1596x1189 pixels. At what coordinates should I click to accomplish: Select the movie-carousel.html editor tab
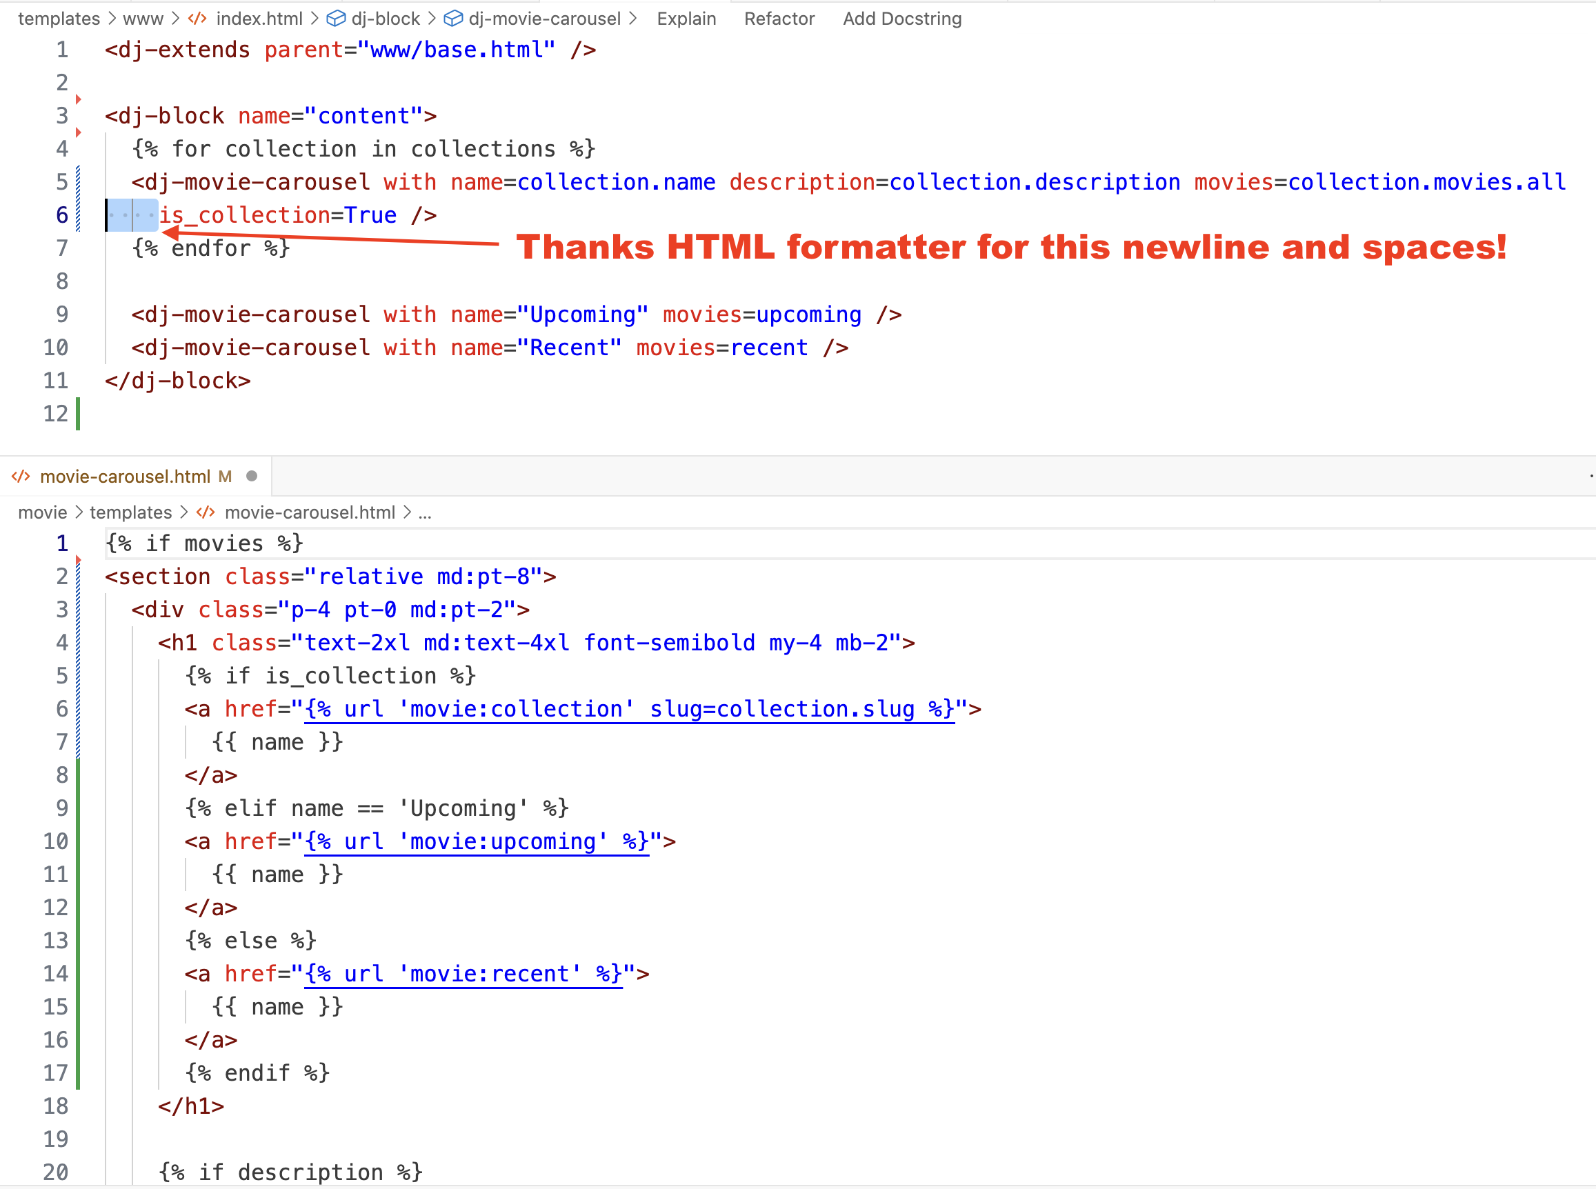[x=124, y=477]
